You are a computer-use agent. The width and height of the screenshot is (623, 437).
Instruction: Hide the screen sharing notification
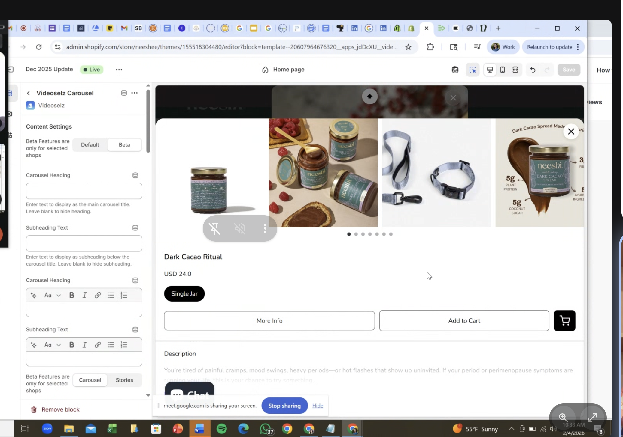pyautogui.click(x=318, y=406)
